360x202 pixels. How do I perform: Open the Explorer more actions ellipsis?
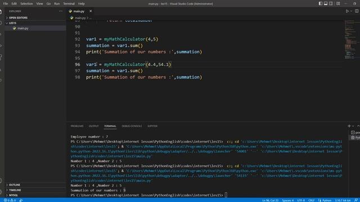coord(61,11)
